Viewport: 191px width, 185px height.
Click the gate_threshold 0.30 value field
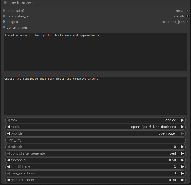click(95, 180)
